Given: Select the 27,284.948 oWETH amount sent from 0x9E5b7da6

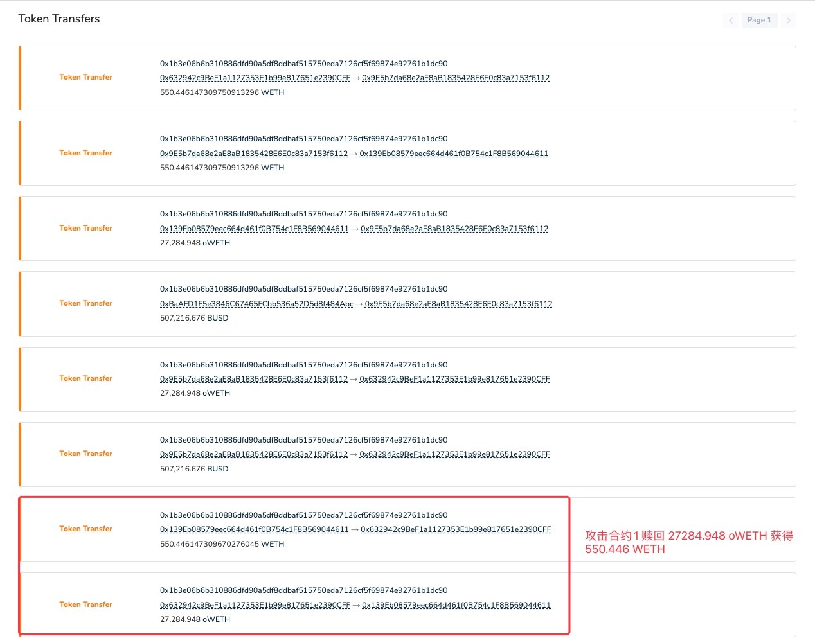Looking at the screenshot, I should (195, 393).
